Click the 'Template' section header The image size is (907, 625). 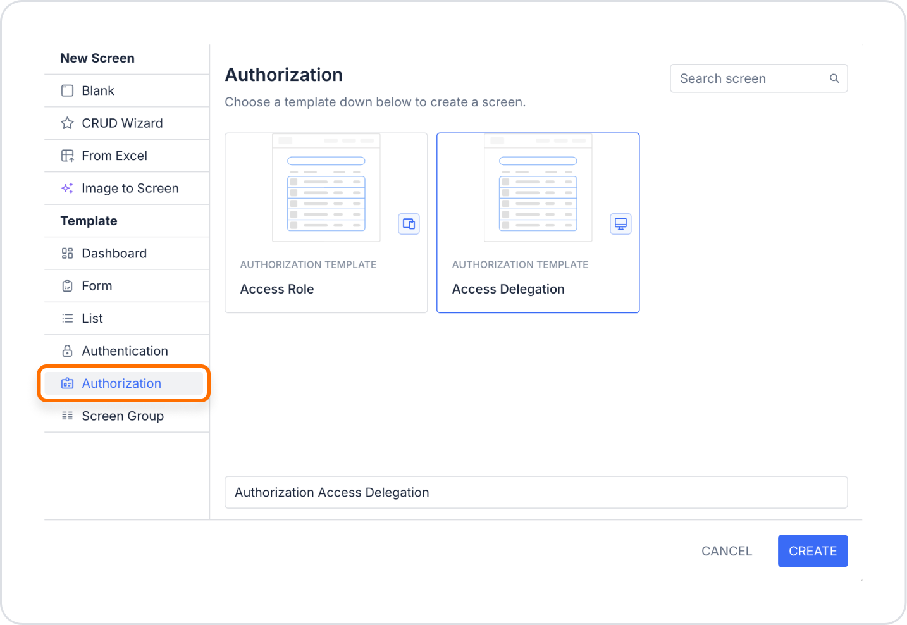tap(89, 221)
